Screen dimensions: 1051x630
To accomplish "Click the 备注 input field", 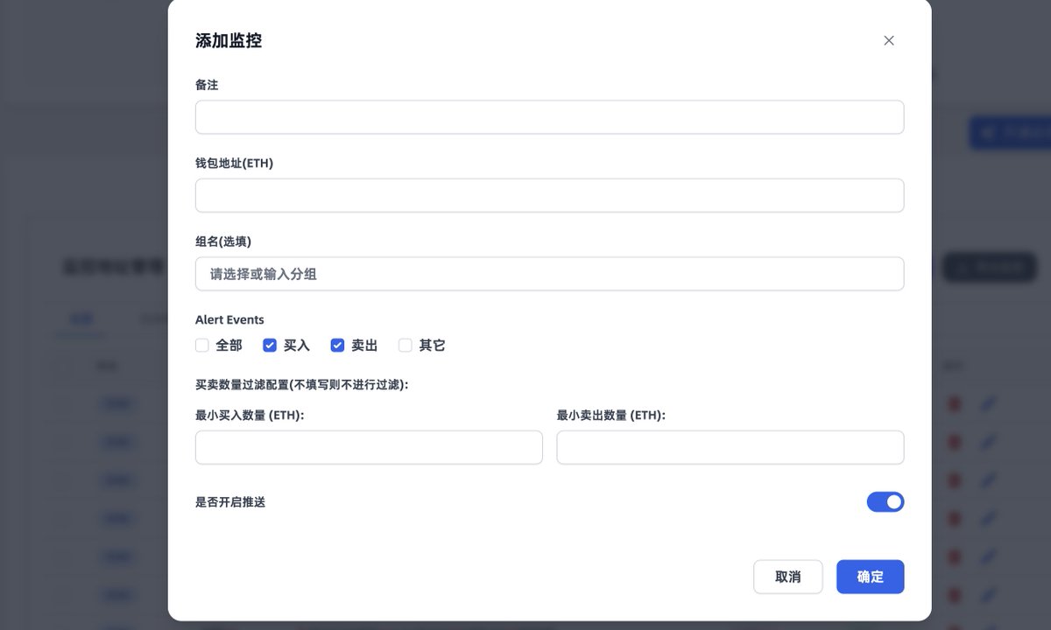I will pos(549,117).
